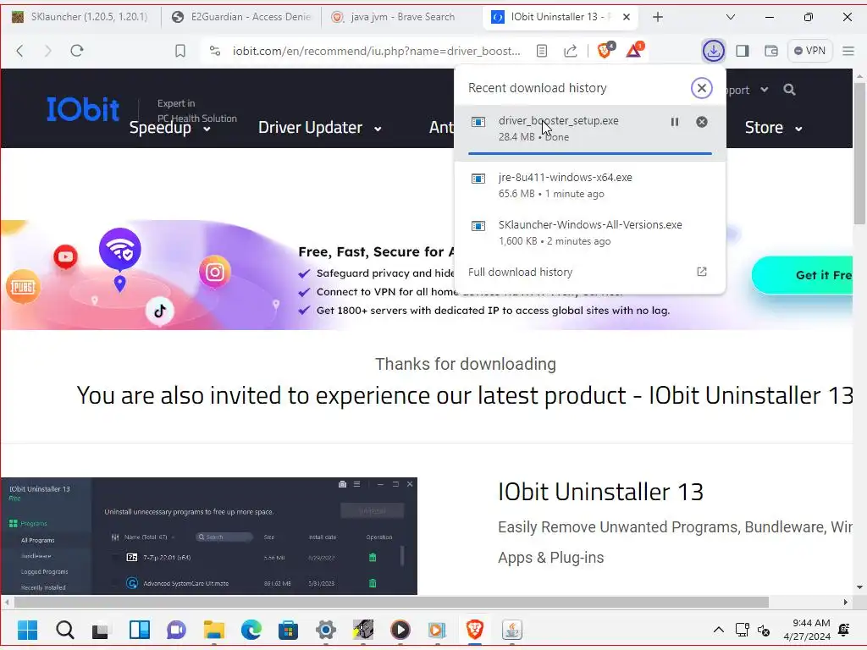Click the scroll right arrow
This screenshot has height=650, width=867.
(x=846, y=602)
